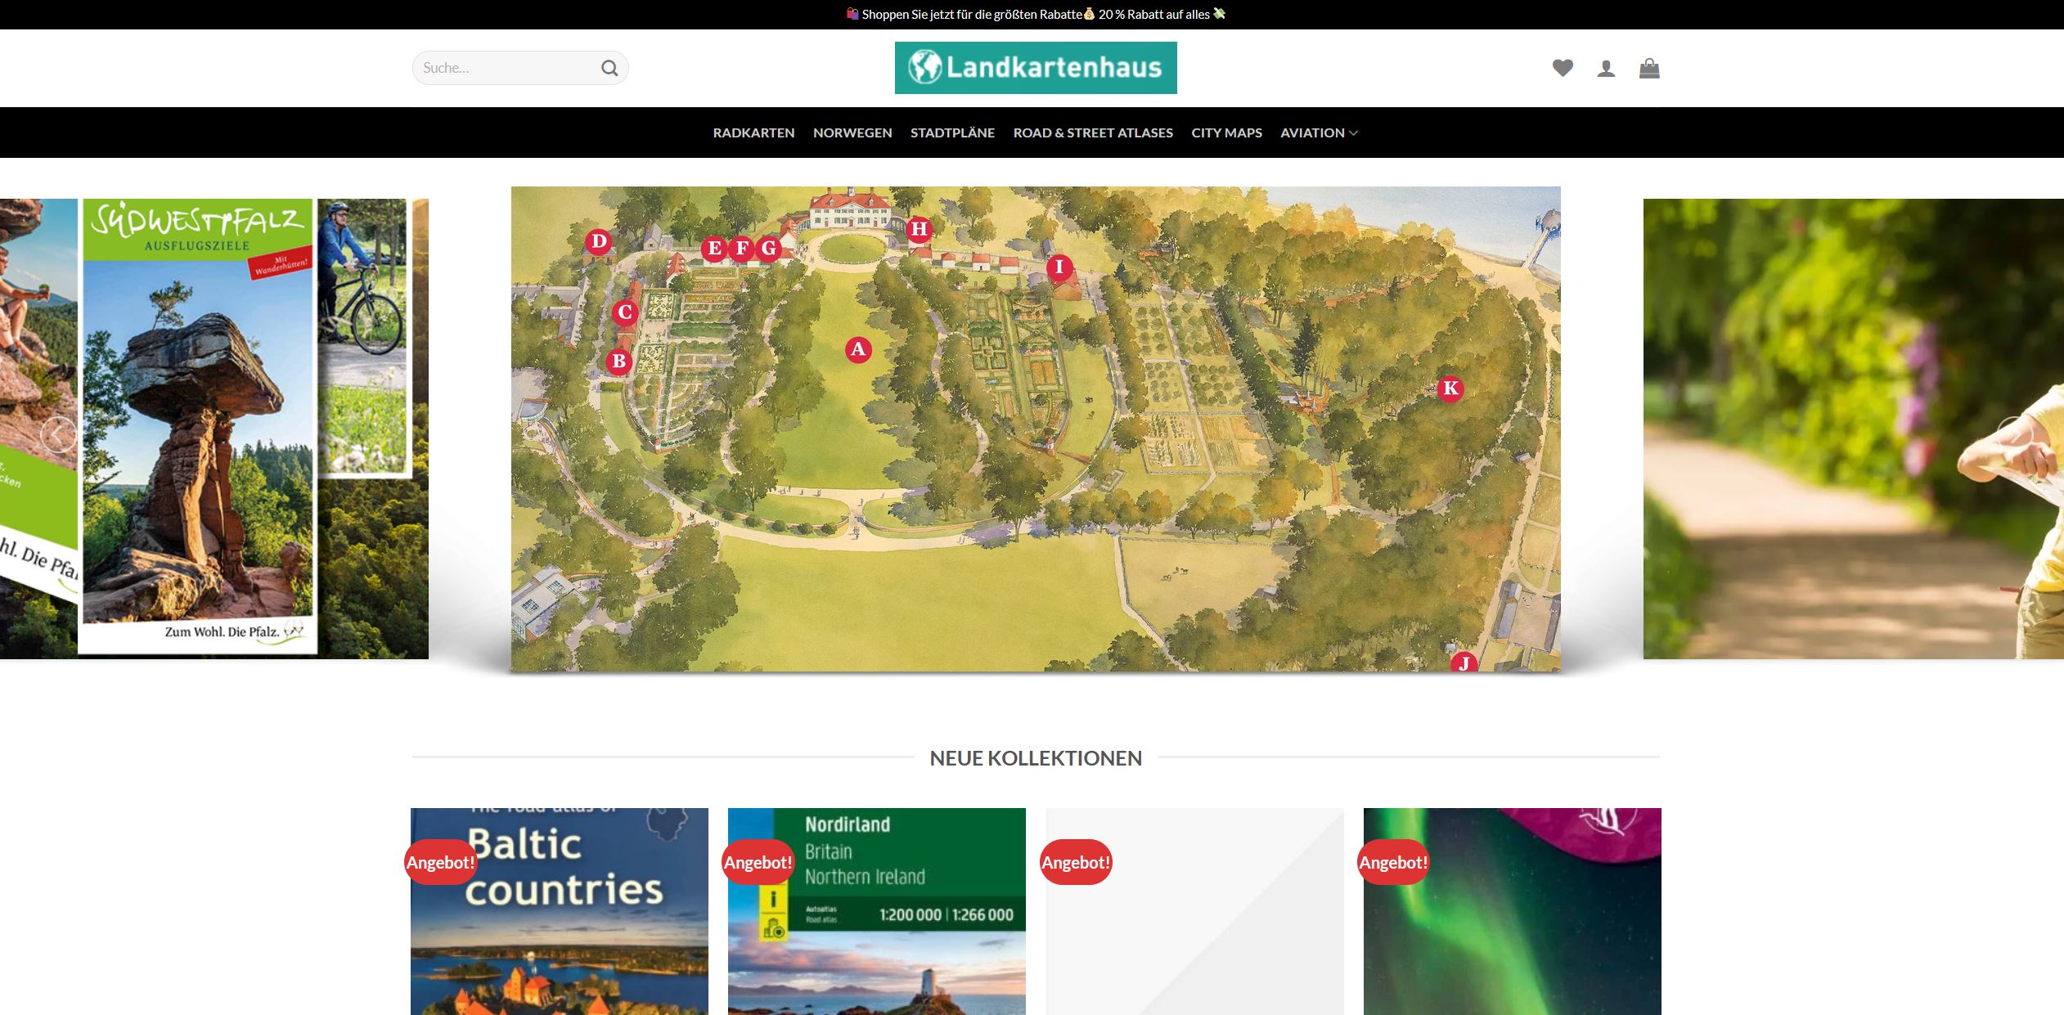The image size is (2064, 1015).
Task: Select map marker K in forest
Action: (x=1450, y=388)
